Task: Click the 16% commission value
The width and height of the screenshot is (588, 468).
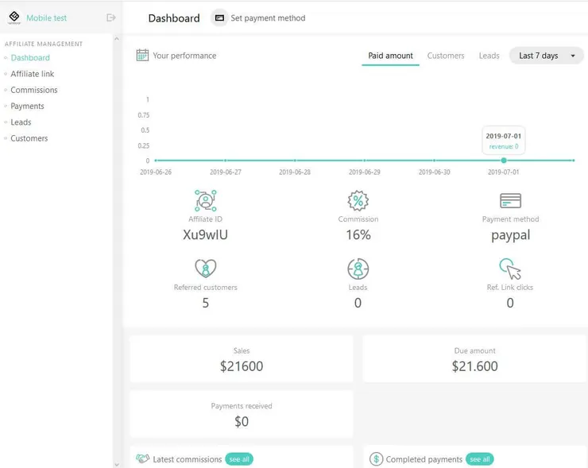Action: click(358, 234)
